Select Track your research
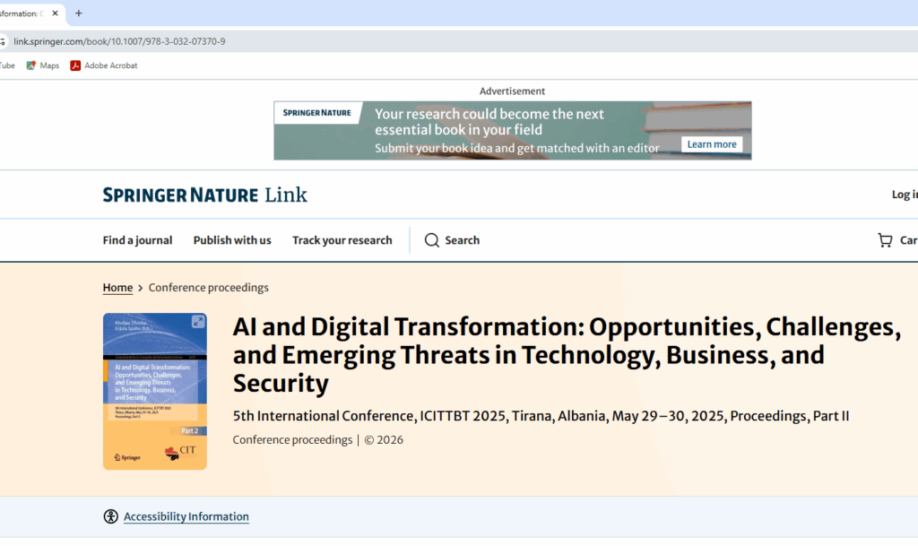Viewport: 918px width, 546px height. click(342, 240)
